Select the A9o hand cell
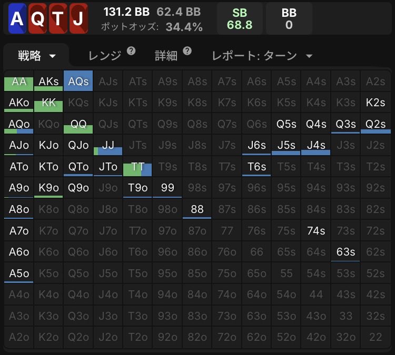The image size is (395, 355). [18, 188]
